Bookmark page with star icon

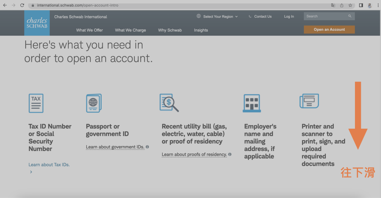tap(350, 5)
